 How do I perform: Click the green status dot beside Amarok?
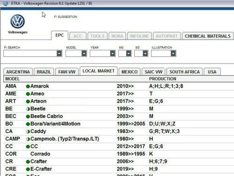click(x=28, y=86)
